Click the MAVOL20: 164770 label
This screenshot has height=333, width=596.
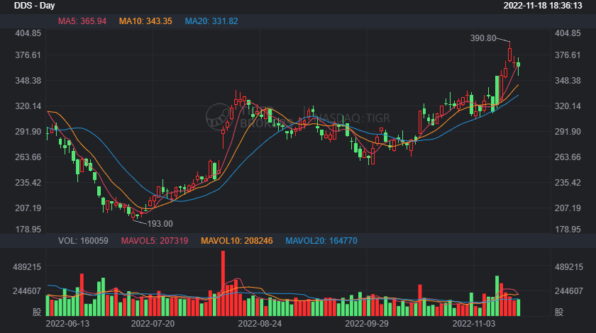point(321,241)
